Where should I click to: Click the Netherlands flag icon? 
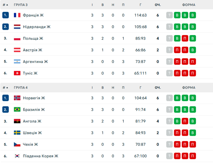coord(17,27)
